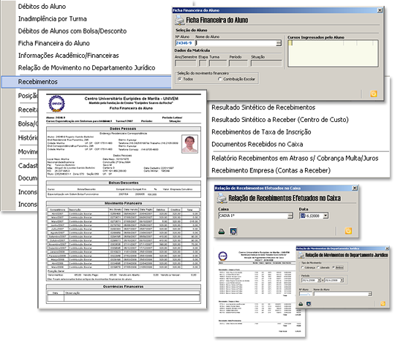This screenshot has height=350, width=395.
Task: Open the Nome do Aluno lookup in Ficha Financeira
Action: (279, 43)
